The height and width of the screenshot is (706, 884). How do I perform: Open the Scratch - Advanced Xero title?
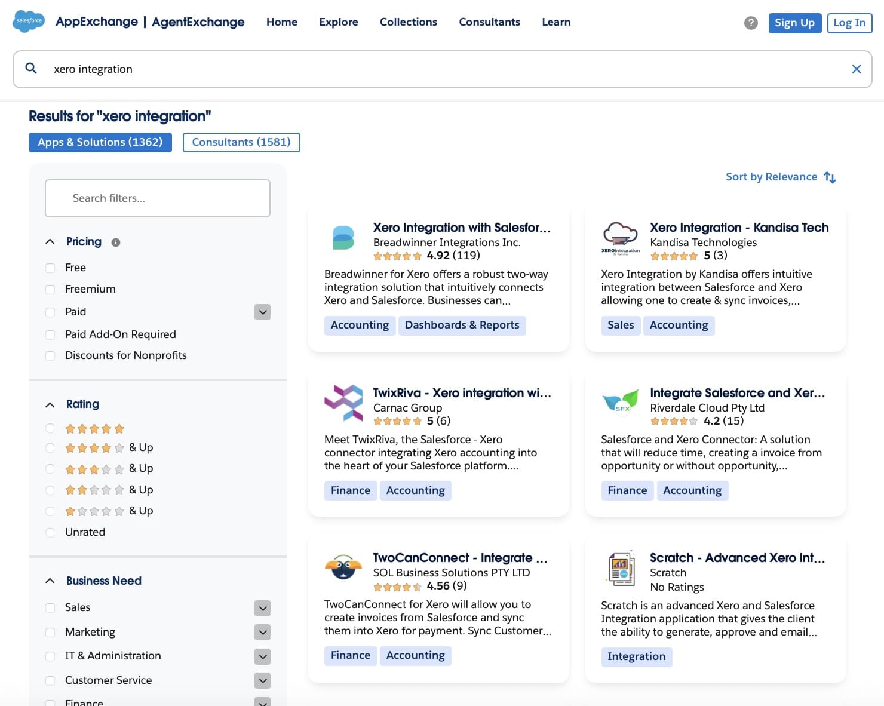[737, 558]
